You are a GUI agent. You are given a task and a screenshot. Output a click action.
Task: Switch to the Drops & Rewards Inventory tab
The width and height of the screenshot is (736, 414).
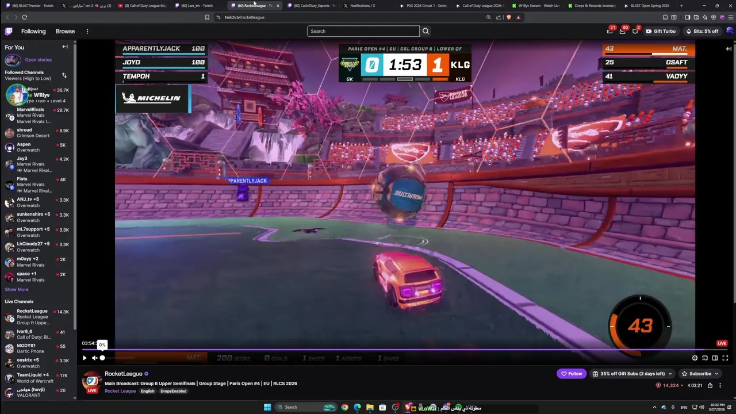point(591,6)
